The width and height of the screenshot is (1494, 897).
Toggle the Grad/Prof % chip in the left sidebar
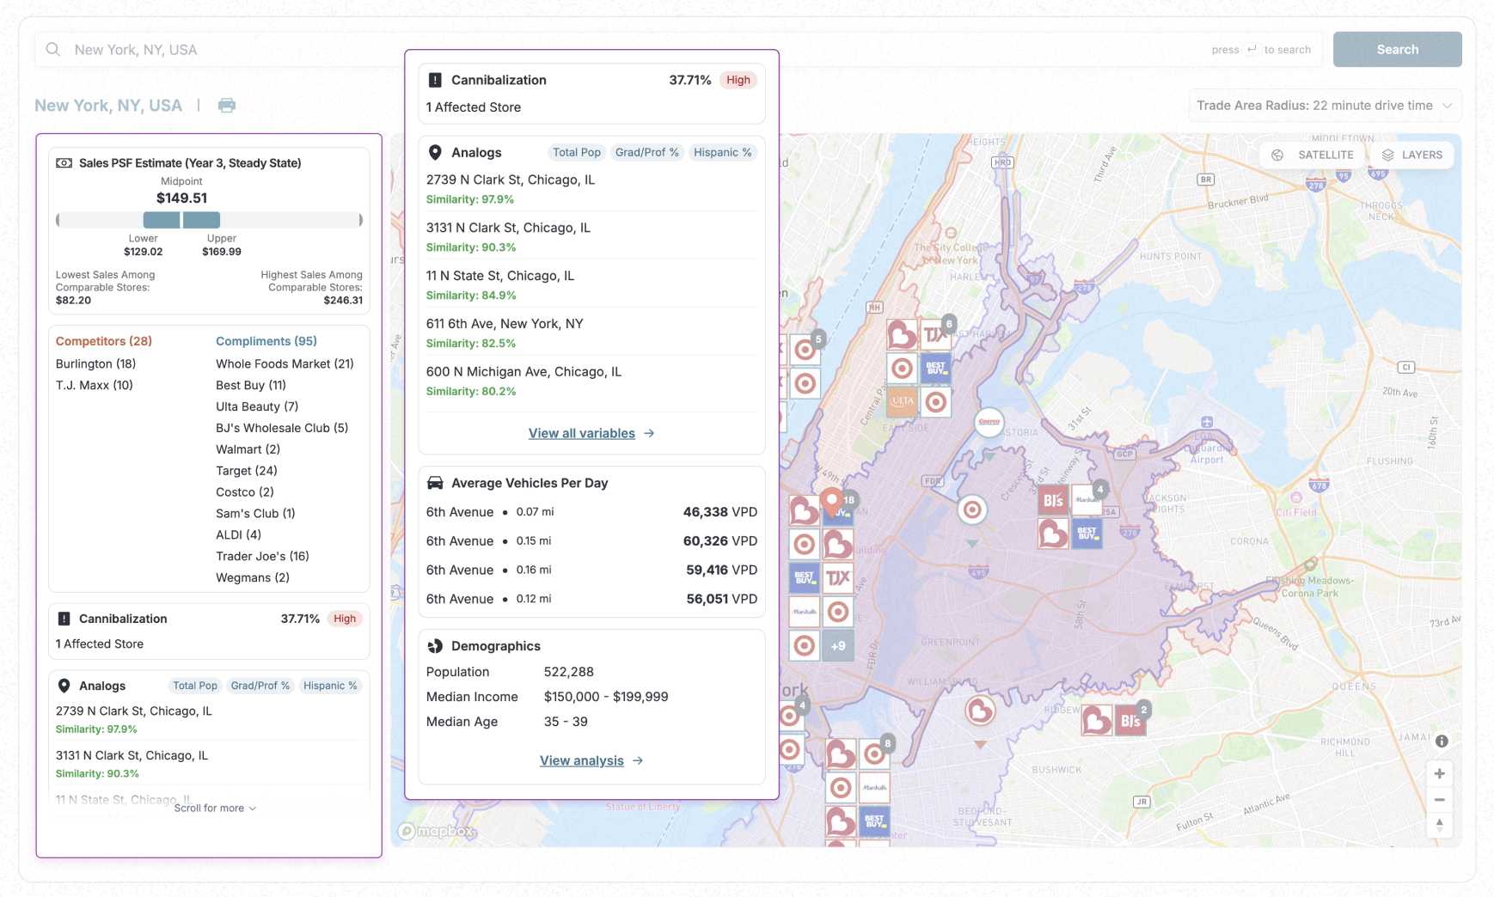click(260, 686)
